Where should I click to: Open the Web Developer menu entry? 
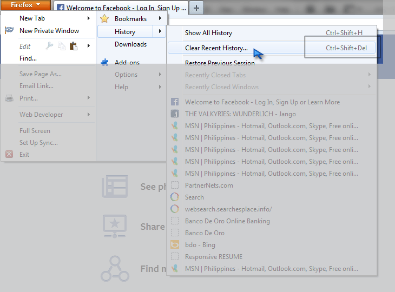pyautogui.click(x=41, y=115)
